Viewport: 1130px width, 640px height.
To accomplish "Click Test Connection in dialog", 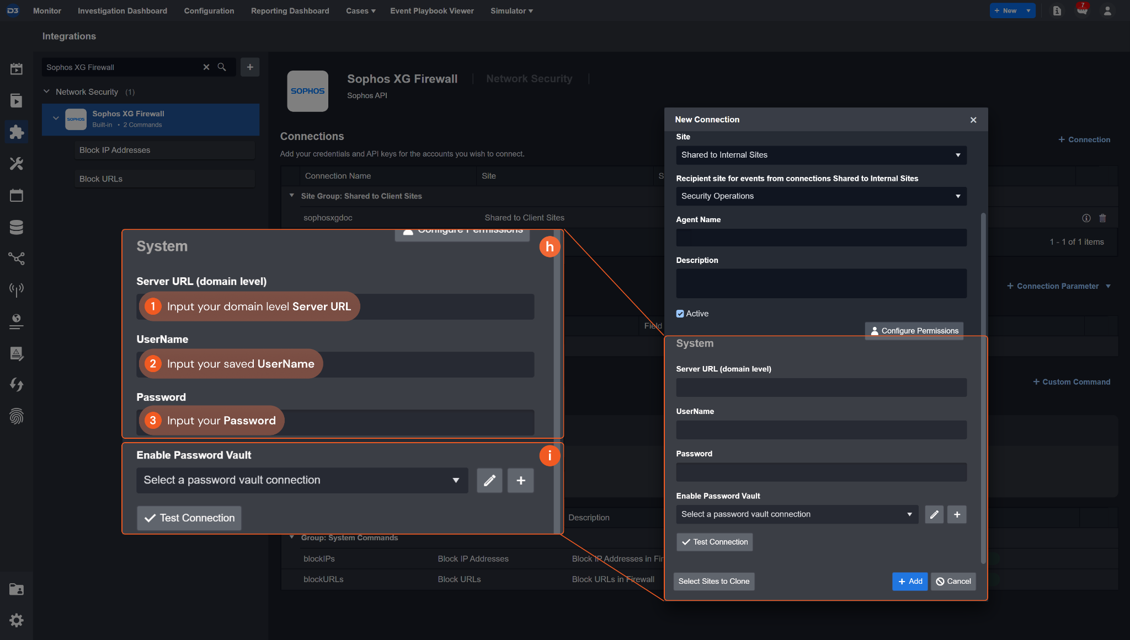I will (715, 542).
